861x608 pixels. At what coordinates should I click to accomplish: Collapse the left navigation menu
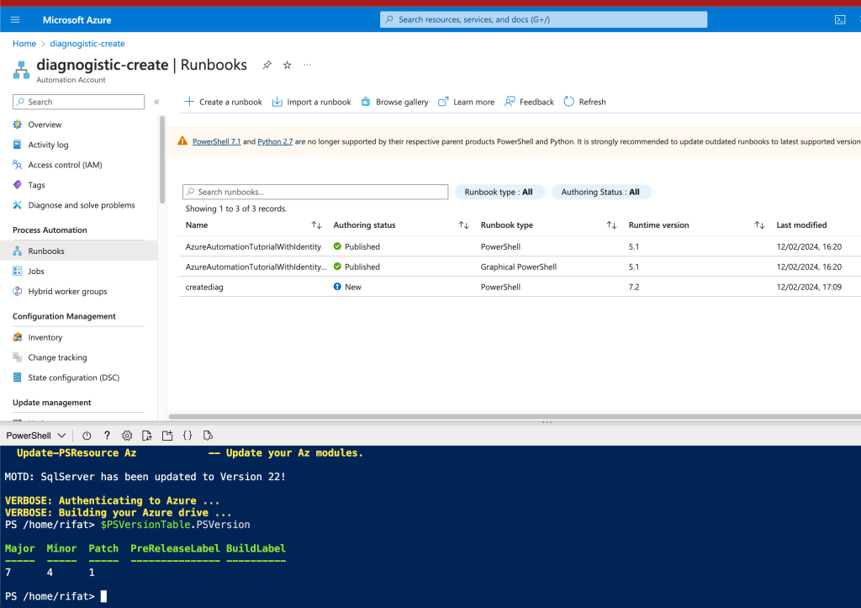point(156,102)
